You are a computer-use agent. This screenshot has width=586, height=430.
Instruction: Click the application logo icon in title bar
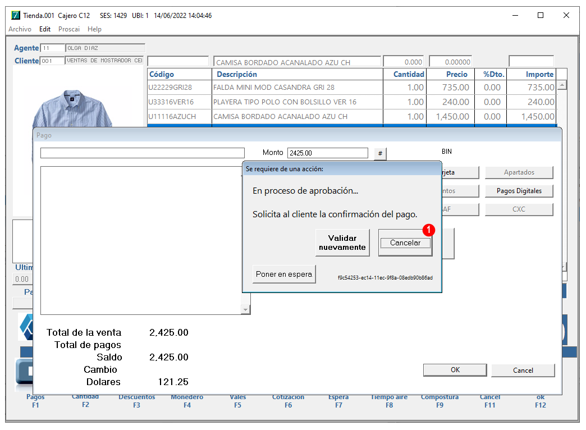click(15, 15)
